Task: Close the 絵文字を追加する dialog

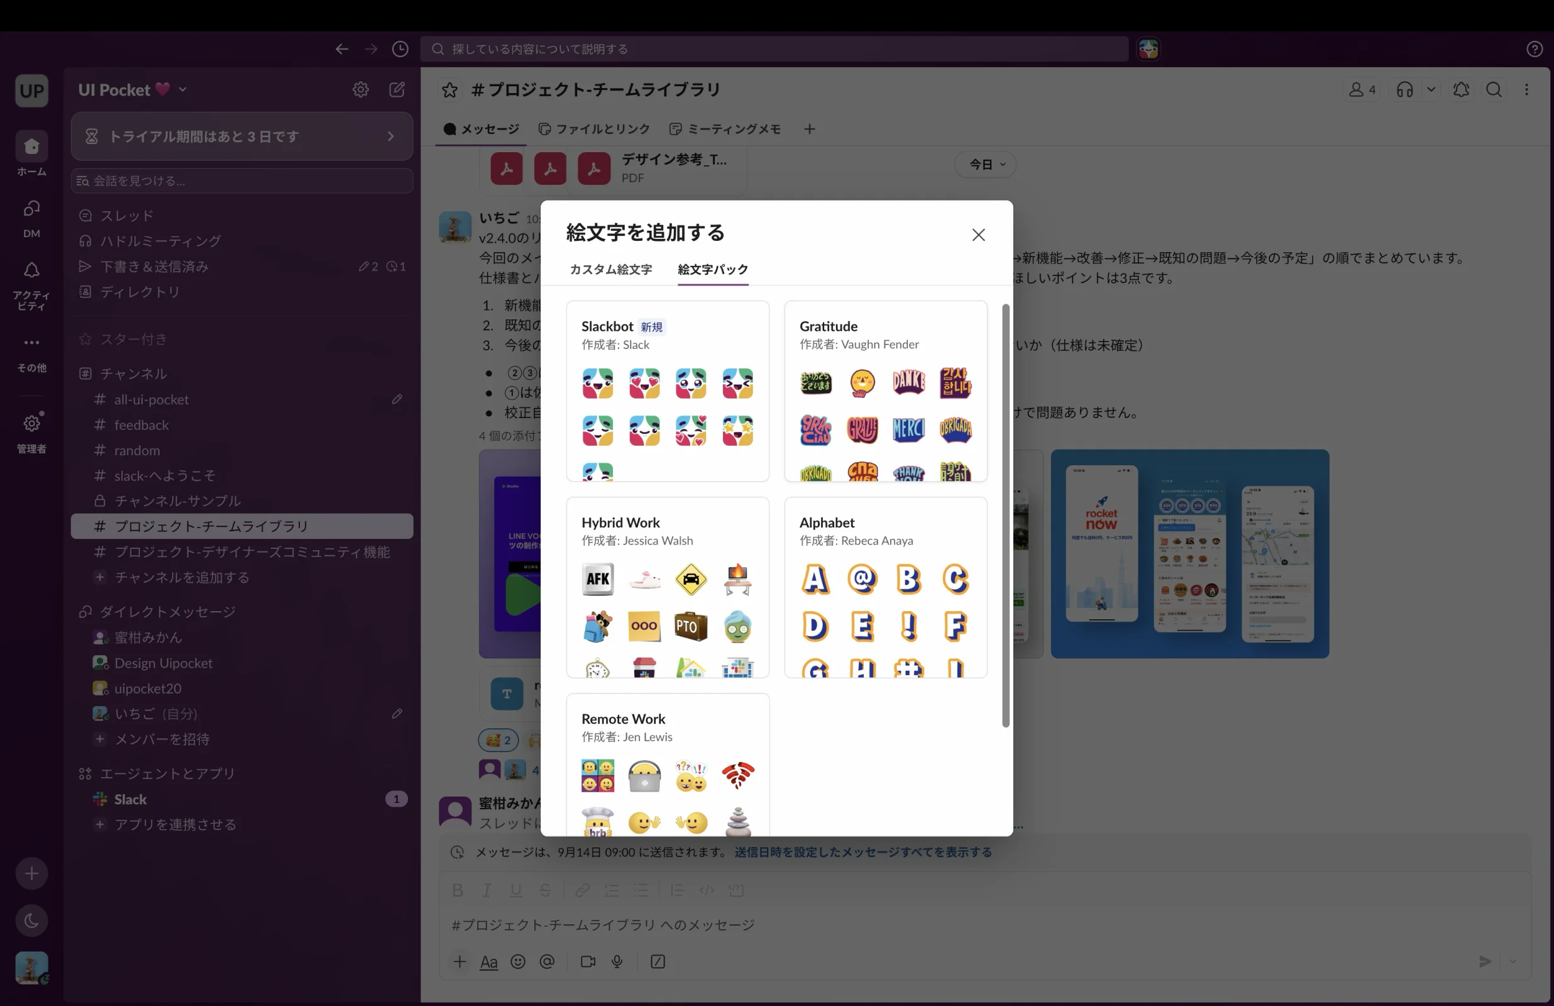Action: click(x=978, y=235)
